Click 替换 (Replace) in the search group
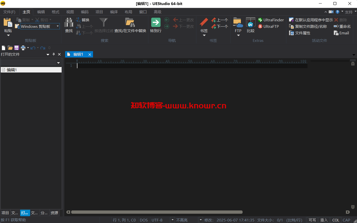357x223 pixels. click(83, 20)
